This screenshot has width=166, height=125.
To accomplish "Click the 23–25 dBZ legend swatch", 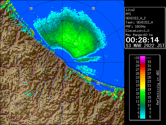I will pyautogui.click(x=142, y=78).
